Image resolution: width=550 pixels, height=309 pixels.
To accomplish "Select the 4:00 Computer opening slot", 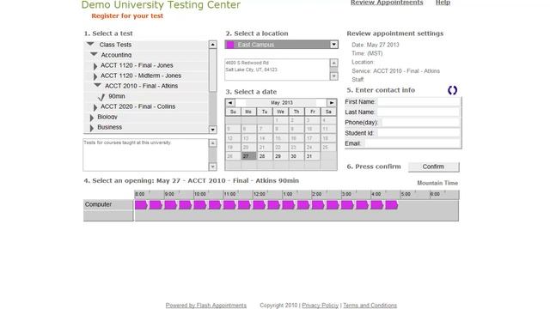I will point(376,205).
